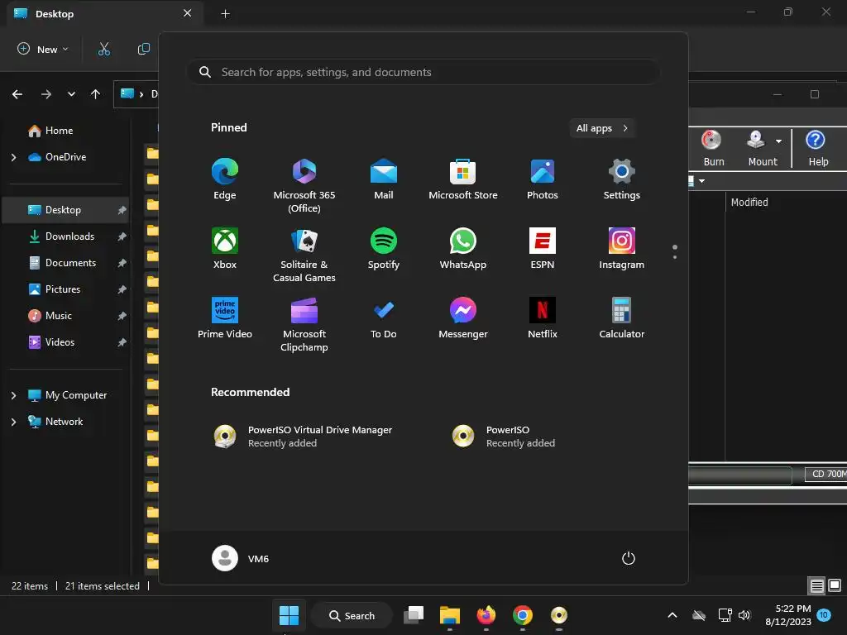Click the Copy icon in File Explorer
Screen dimensions: 847x635
point(143,49)
